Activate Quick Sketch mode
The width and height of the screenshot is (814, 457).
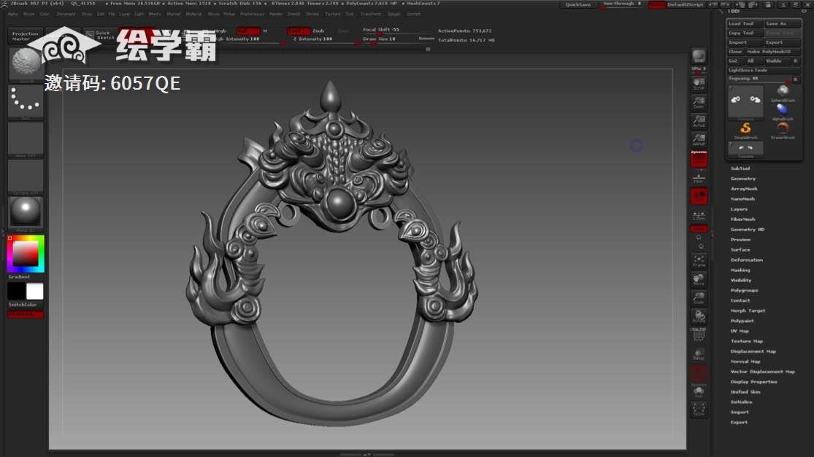[100, 35]
